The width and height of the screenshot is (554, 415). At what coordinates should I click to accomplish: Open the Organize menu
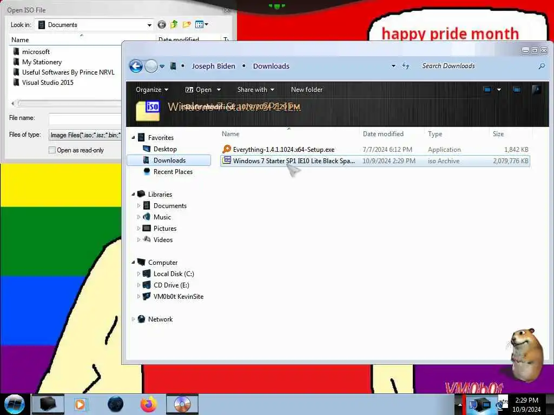tap(152, 90)
